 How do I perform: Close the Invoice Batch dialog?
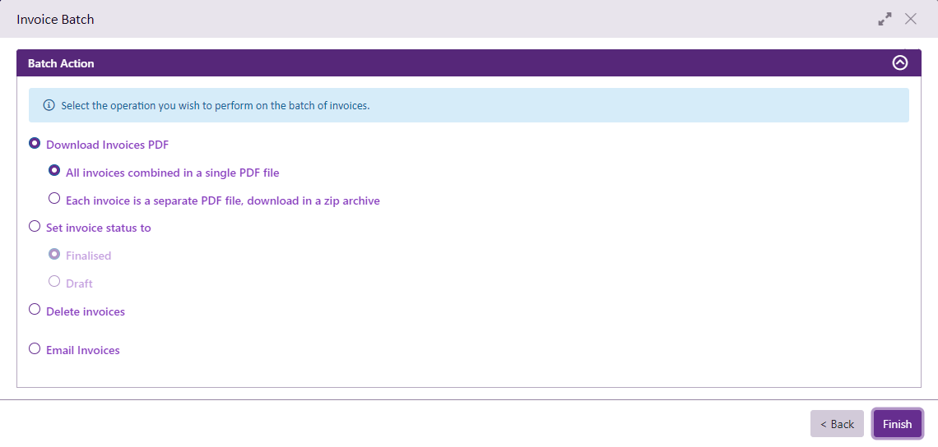pyautogui.click(x=910, y=19)
